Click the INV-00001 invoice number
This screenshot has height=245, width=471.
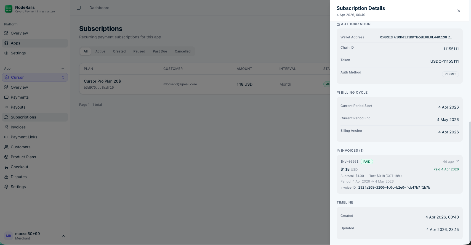[349, 162]
